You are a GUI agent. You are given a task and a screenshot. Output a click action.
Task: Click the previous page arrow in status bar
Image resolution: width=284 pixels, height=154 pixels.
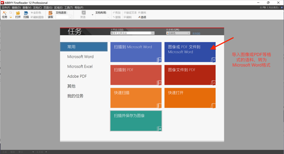33,152
